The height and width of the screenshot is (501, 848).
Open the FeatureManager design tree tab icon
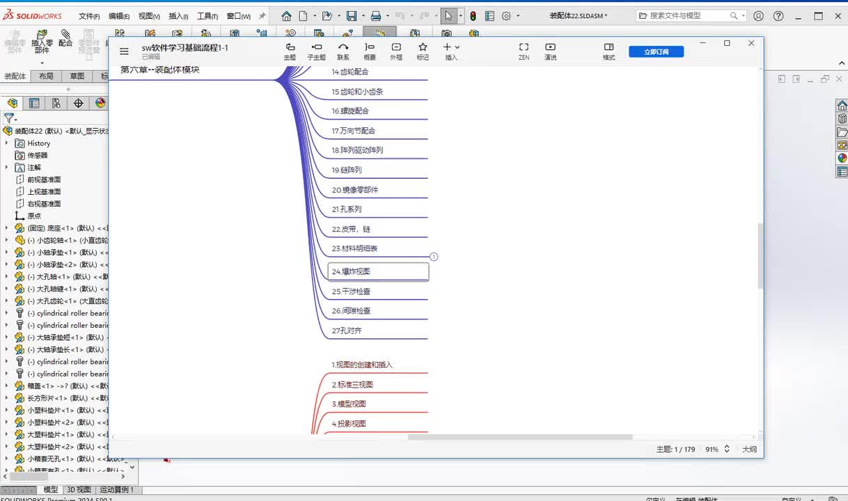[x=13, y=103]
